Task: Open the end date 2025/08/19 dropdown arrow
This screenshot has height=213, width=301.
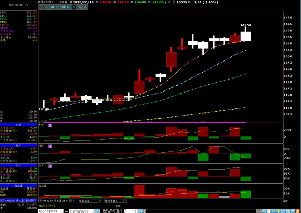Action: [94, 211]
